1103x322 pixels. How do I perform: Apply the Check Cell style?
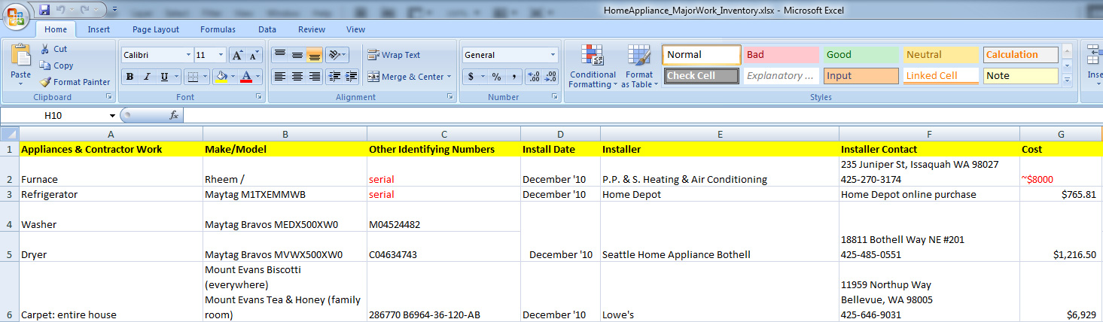702,75
